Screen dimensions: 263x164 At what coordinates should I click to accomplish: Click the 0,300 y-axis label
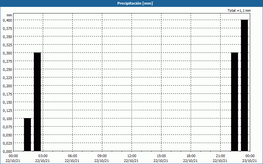(7, 53)
